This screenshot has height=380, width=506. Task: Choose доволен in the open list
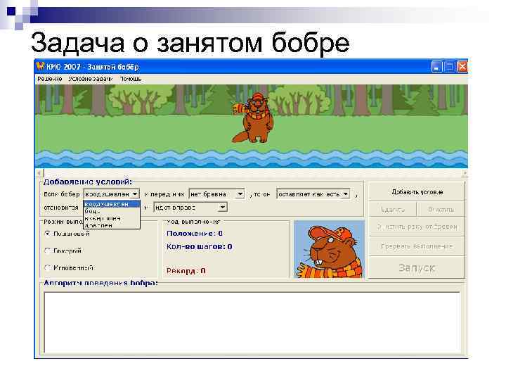pos(112,225)
